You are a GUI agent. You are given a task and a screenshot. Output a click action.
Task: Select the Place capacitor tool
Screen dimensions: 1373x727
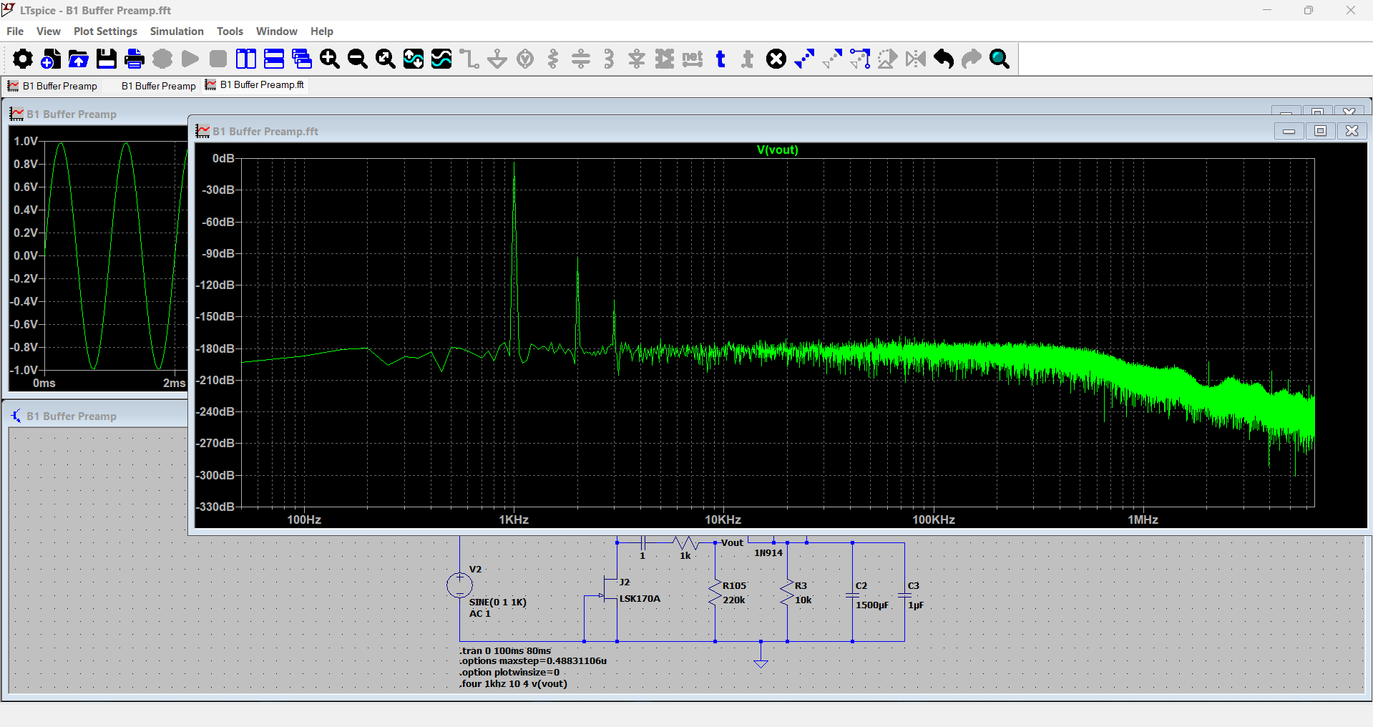(581, 59)
